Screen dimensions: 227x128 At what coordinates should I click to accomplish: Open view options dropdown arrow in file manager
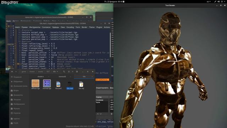(72, 71)
